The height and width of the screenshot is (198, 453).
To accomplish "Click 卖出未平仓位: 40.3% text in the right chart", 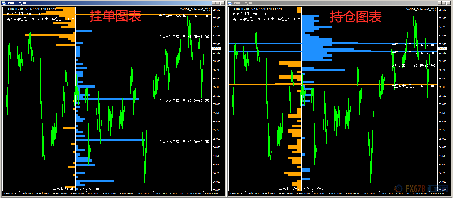I will 284,19.
